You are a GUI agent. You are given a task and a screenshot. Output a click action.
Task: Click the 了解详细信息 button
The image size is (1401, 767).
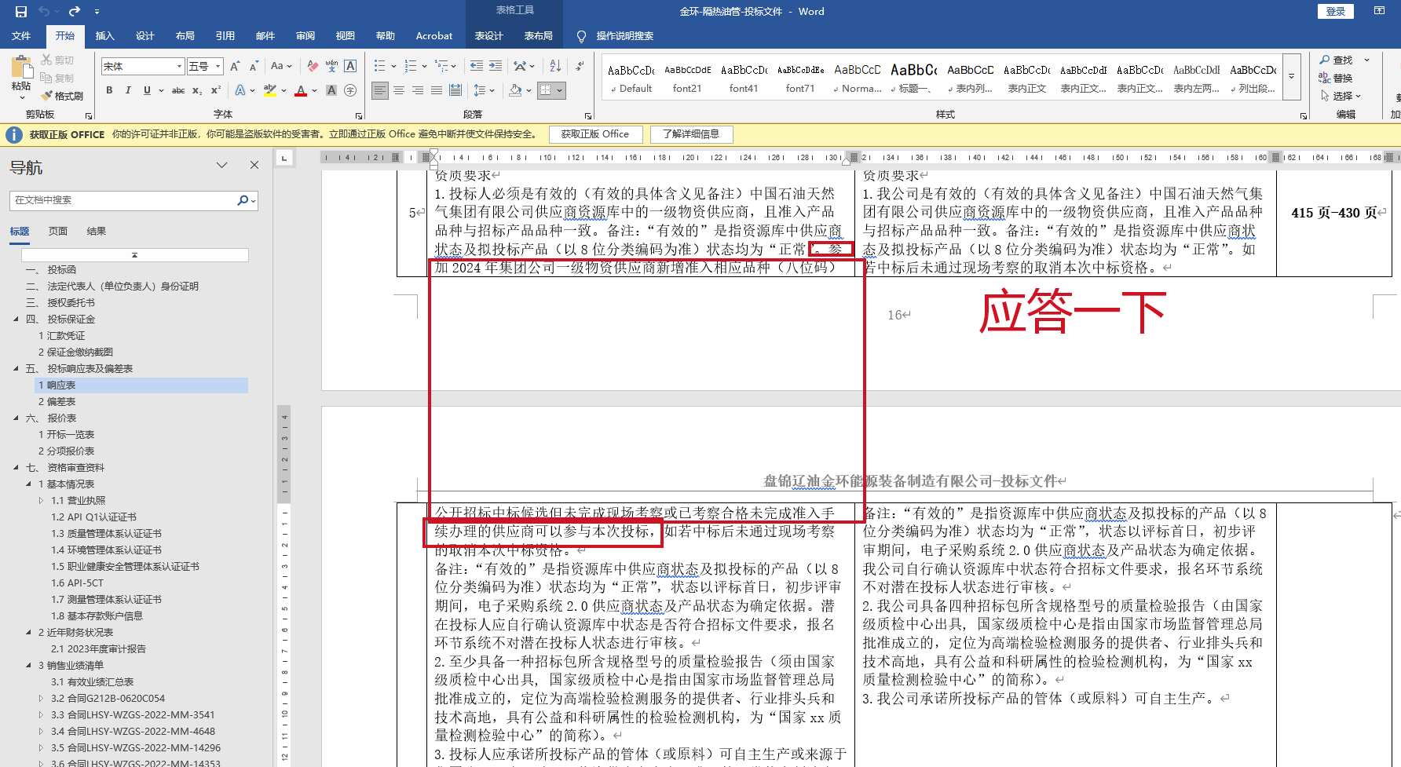[691, 134]
